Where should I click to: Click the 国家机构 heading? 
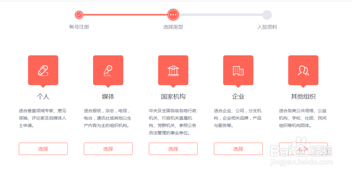point(173,96)
